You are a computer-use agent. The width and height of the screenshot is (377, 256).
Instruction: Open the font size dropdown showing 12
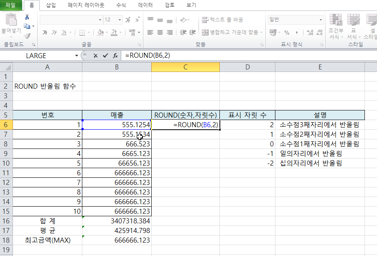(120, 20)
